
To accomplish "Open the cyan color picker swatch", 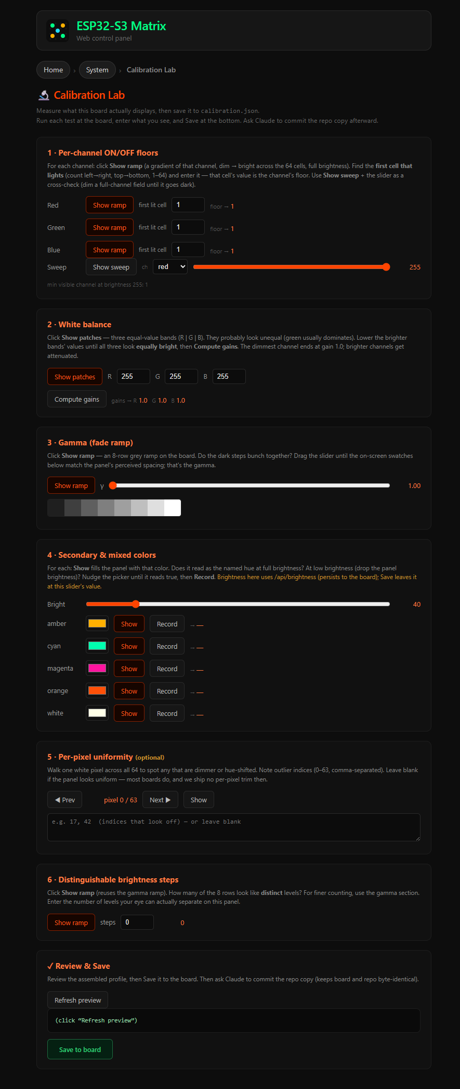I will [x=97, y=646].
